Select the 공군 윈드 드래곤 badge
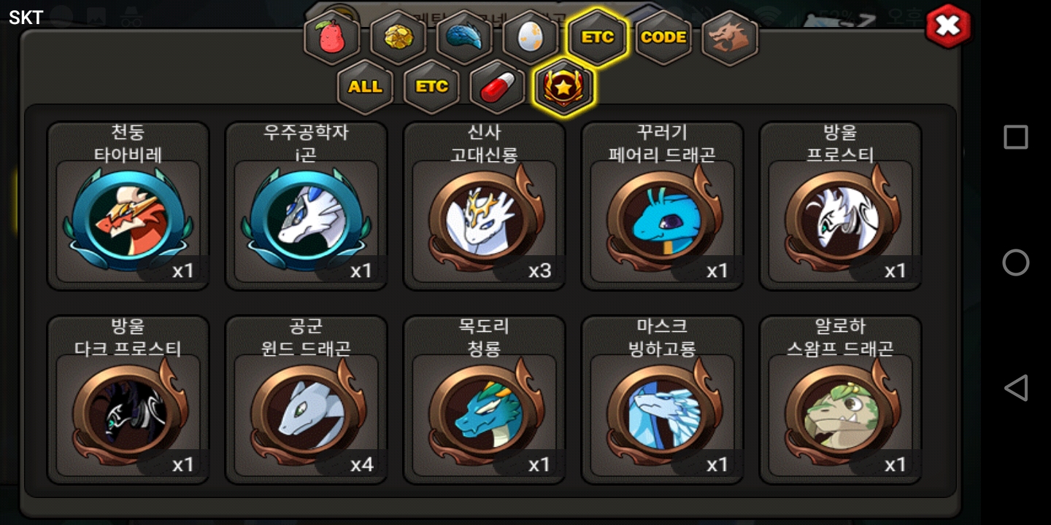This screenshot has height=525, width=1051. 307,400
